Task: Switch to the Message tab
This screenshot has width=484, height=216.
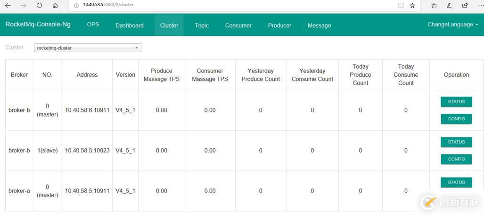Action: click(x=319, y=25)
